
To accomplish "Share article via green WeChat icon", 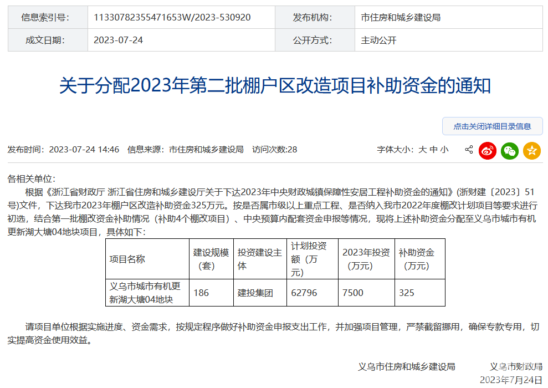I will coord(510,150).
